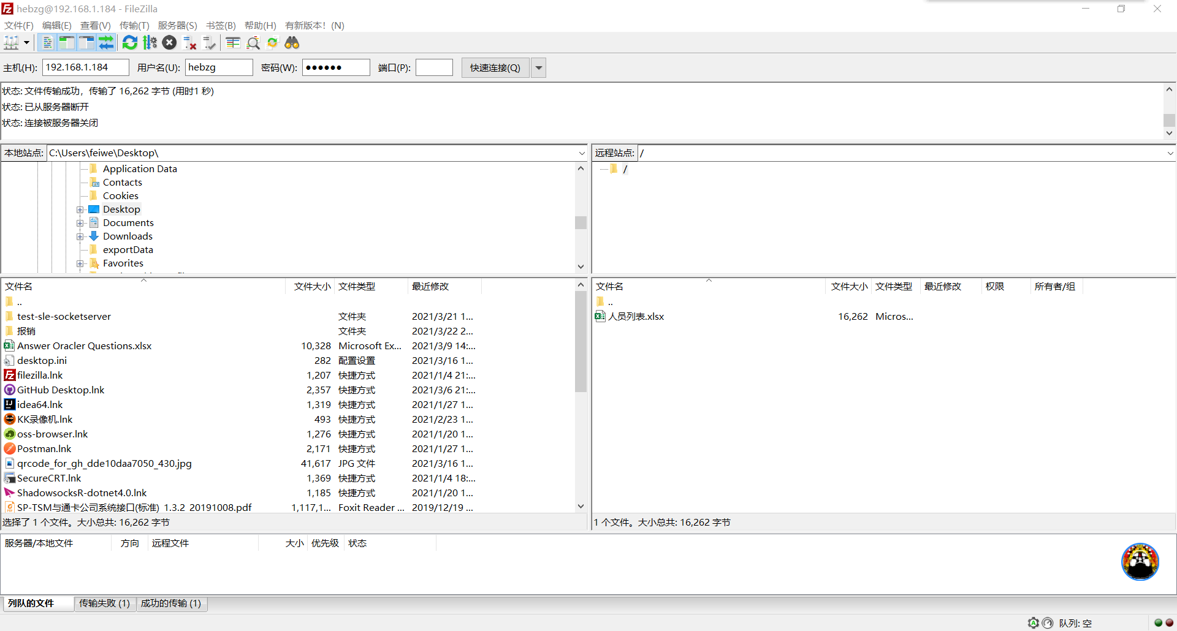Open the remote site path dropdown
Image resolution: width=1177 pixels, height=631 pixels.
coord(1170,153)
